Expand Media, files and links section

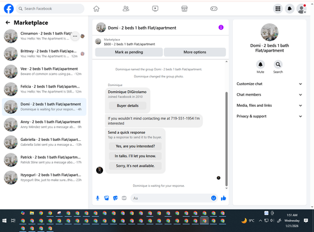click(269, 106)
